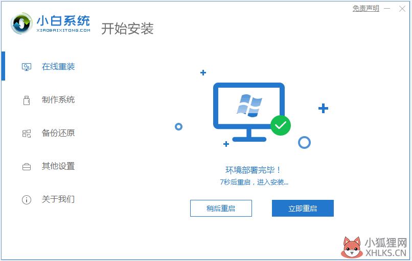
Task: Click the backup restore grid icon
Action: click(27, 134)
